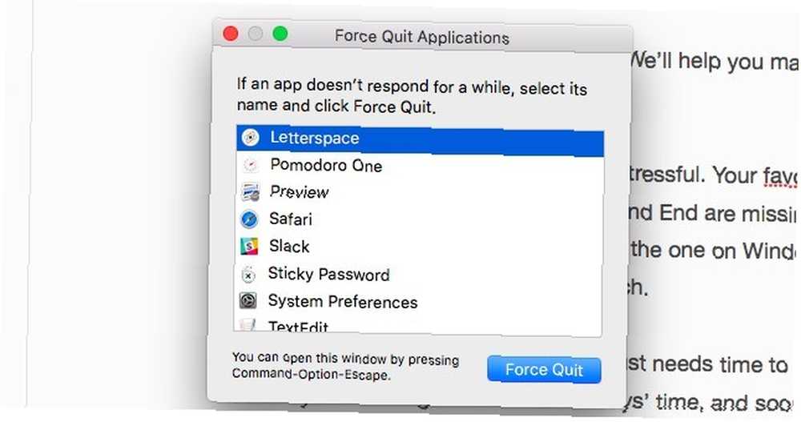Select the partially visible TextEdit row
Viewport: 801px width, 422px height.
[x=418, y=325]
